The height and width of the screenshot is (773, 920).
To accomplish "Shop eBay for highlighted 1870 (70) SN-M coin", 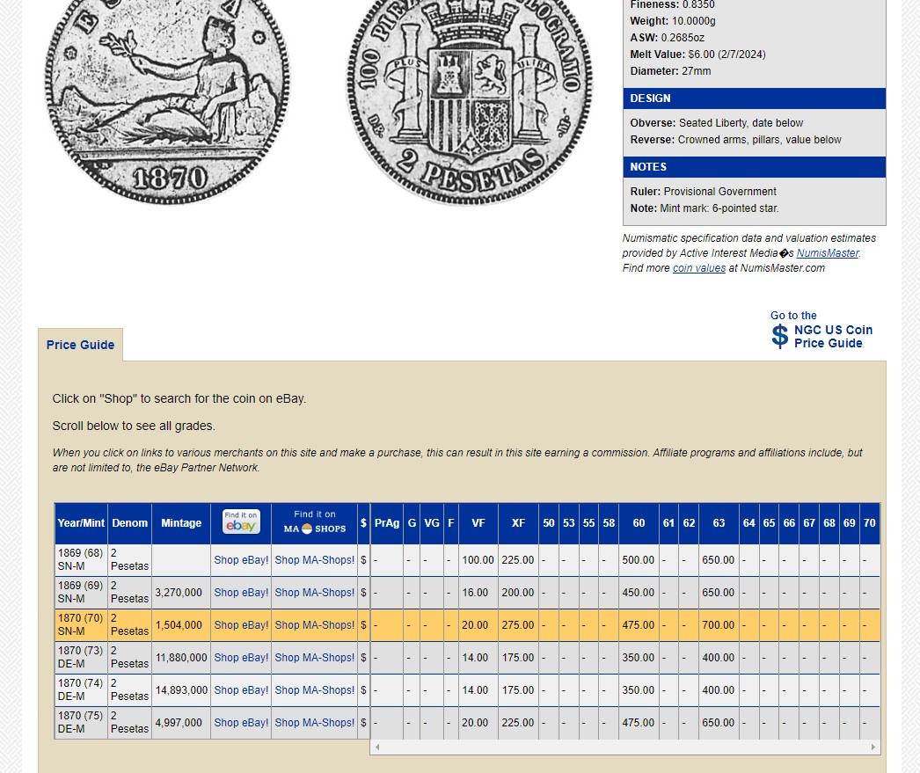I will coord(241,625).
